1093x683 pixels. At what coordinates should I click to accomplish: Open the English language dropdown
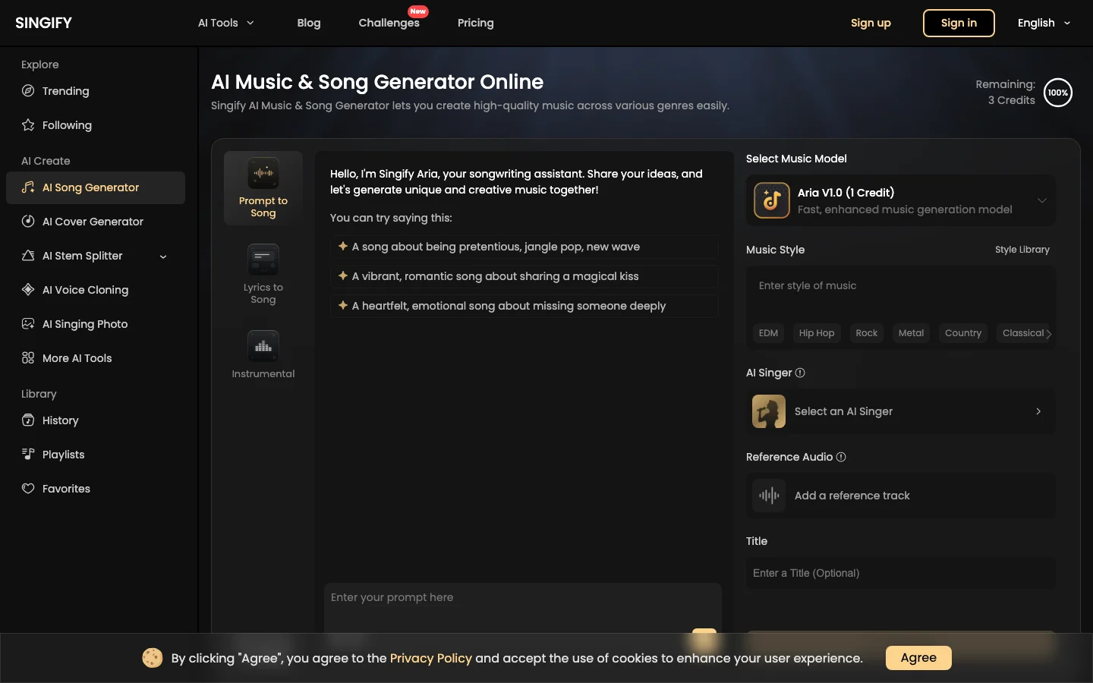[x=1044, y=23]
